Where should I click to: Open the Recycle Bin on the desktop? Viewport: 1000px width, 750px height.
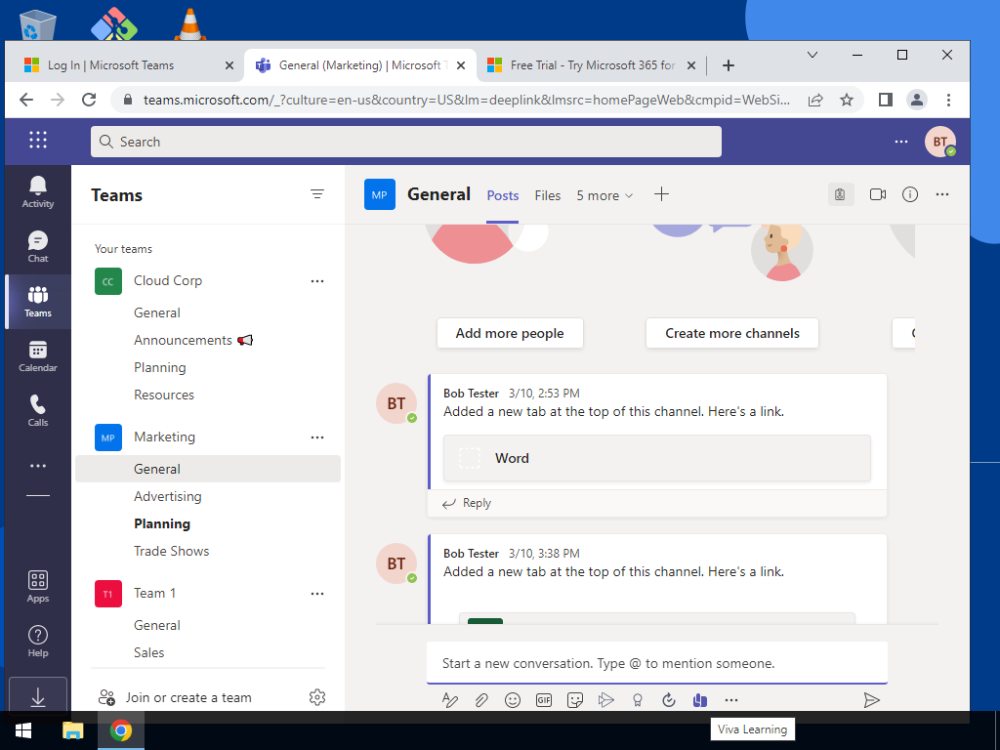coord(38,25)
